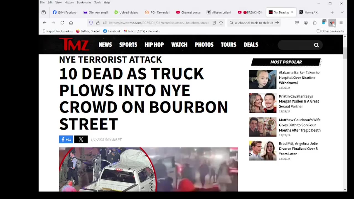
Task: Switch to the No new email tab
Action: pyautogui.click(x=96, y=12)
